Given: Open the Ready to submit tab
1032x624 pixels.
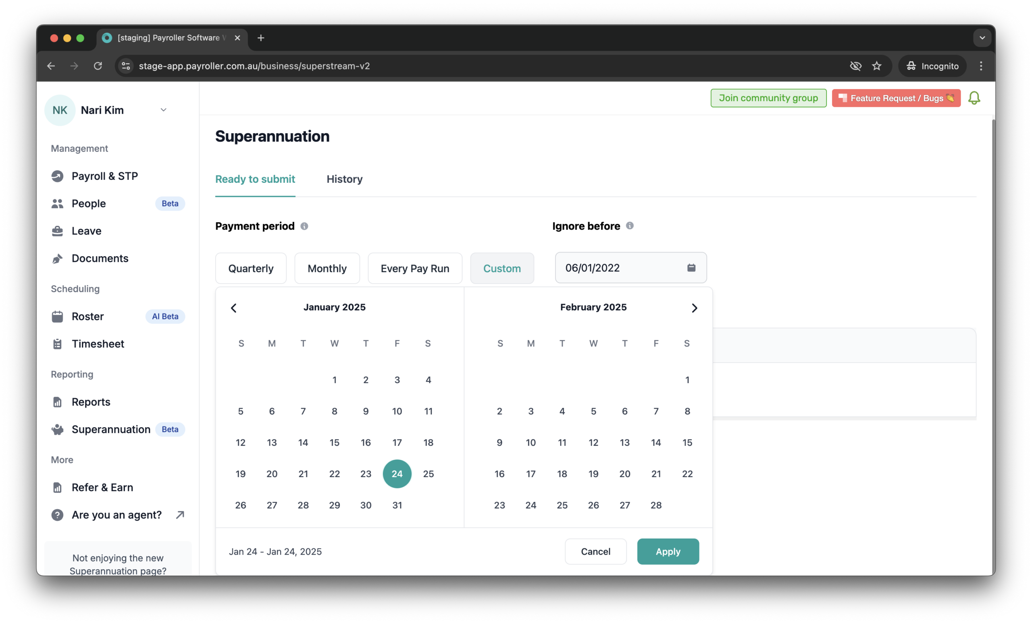Looking at the screenshot, I should tap(255, 179).
